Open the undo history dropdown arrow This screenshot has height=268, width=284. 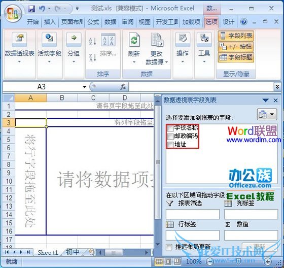(x=49, y=9)
